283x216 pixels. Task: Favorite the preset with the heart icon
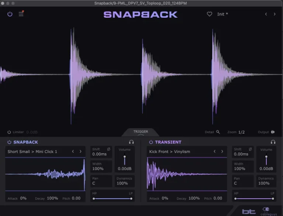209,14
